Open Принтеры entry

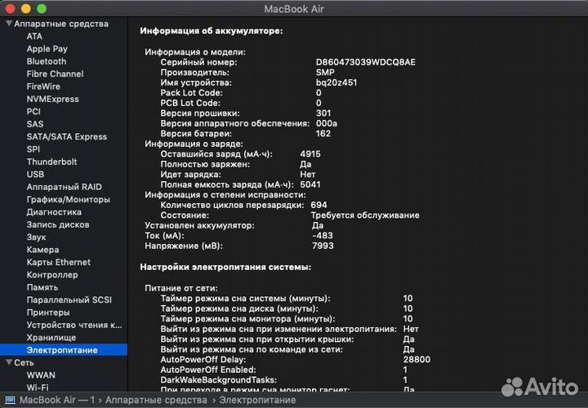(x=48, y=313)
